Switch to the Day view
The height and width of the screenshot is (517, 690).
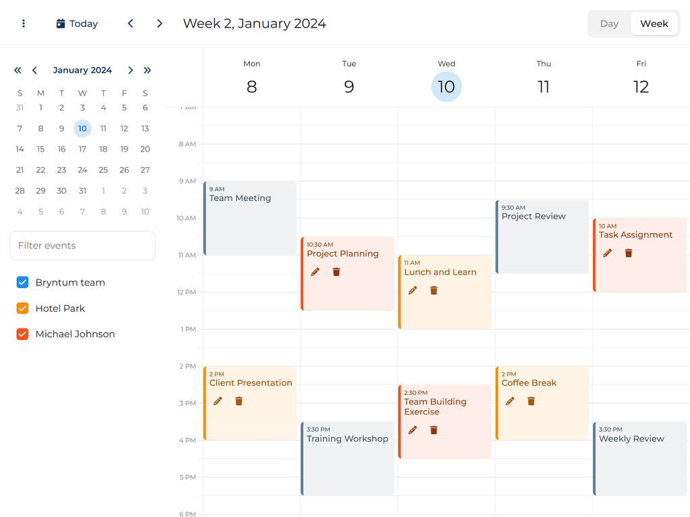click(608, 23)
